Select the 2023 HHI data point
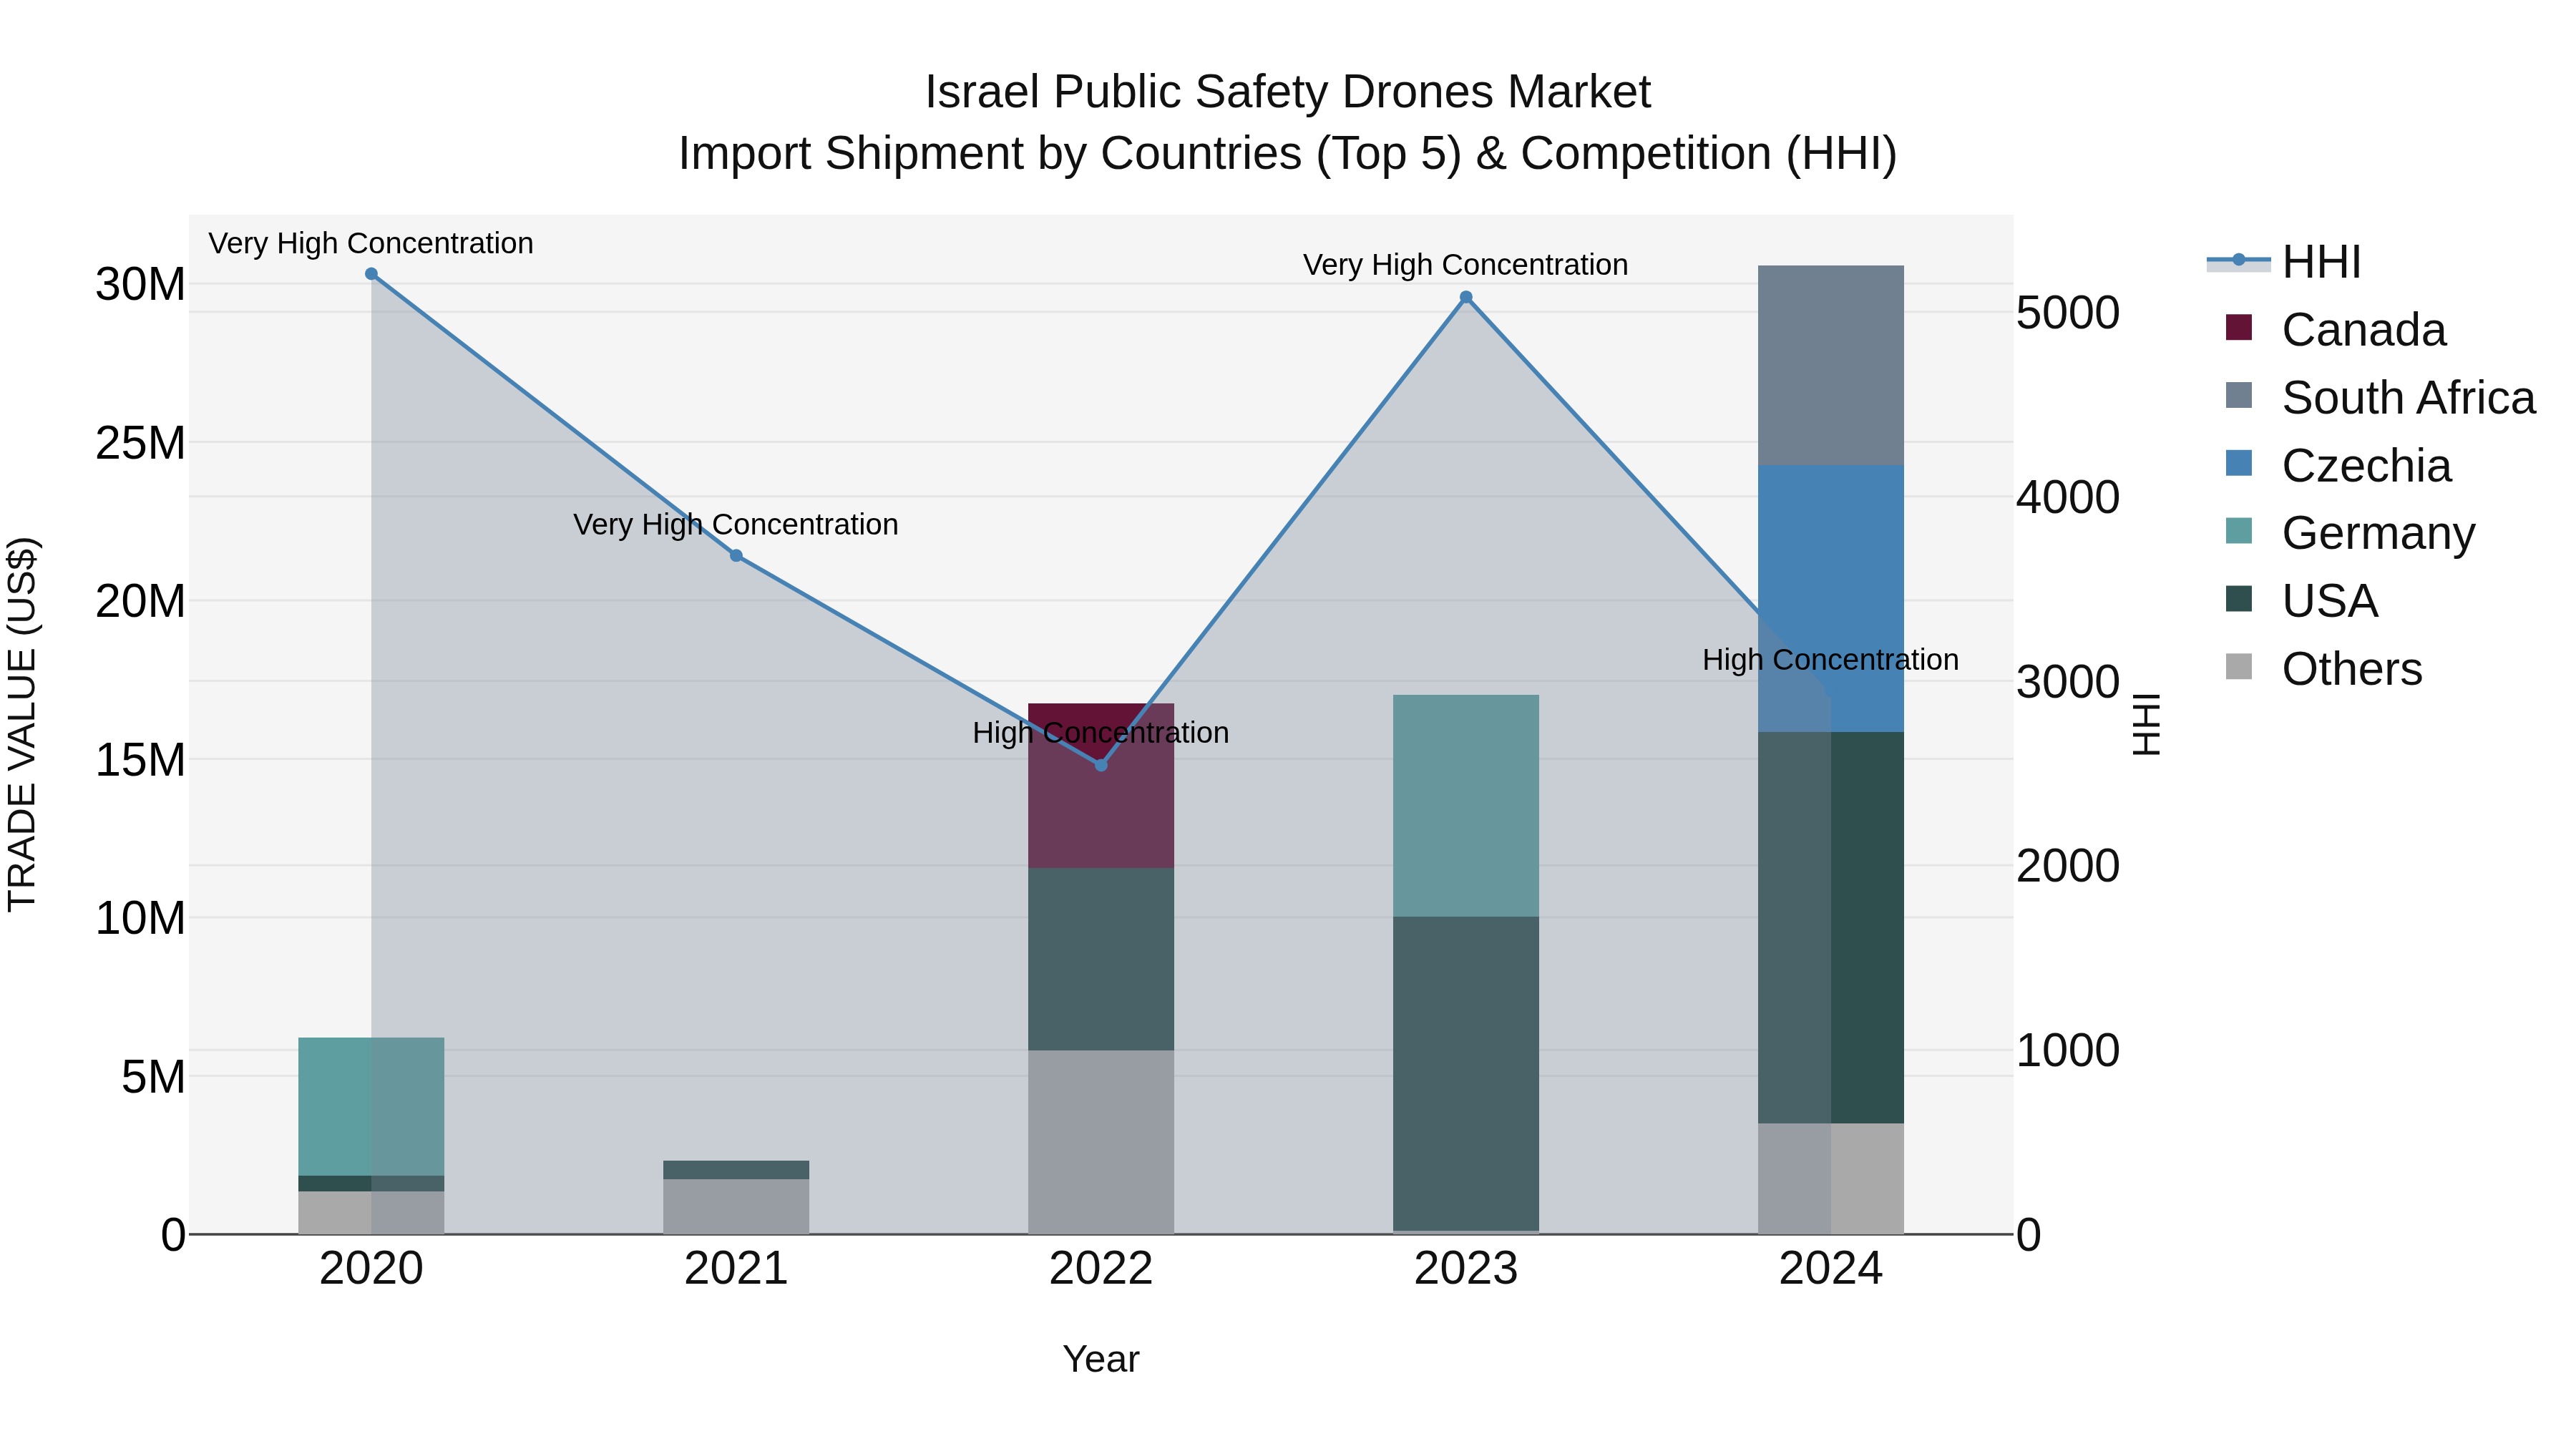Image resolution: width=2576 pixels, height=1449 pixels. pyautogui.click(x=1466, y=297)
